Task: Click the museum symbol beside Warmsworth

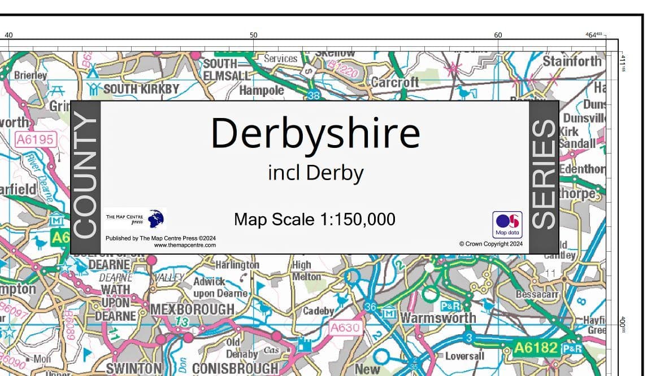Action: click(390, 313)
